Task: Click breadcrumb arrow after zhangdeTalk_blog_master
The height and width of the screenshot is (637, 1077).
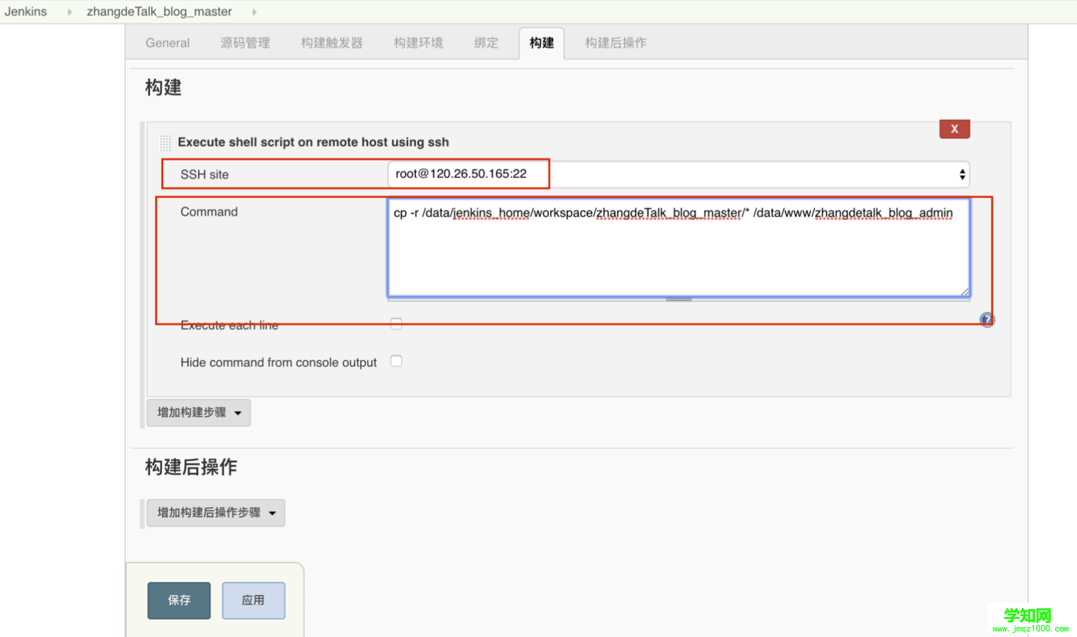Action: [254, 12]
